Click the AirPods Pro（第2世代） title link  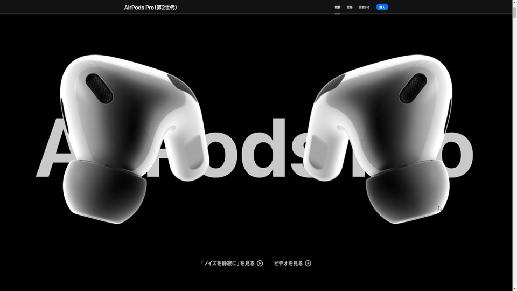(x=150, y=7)
